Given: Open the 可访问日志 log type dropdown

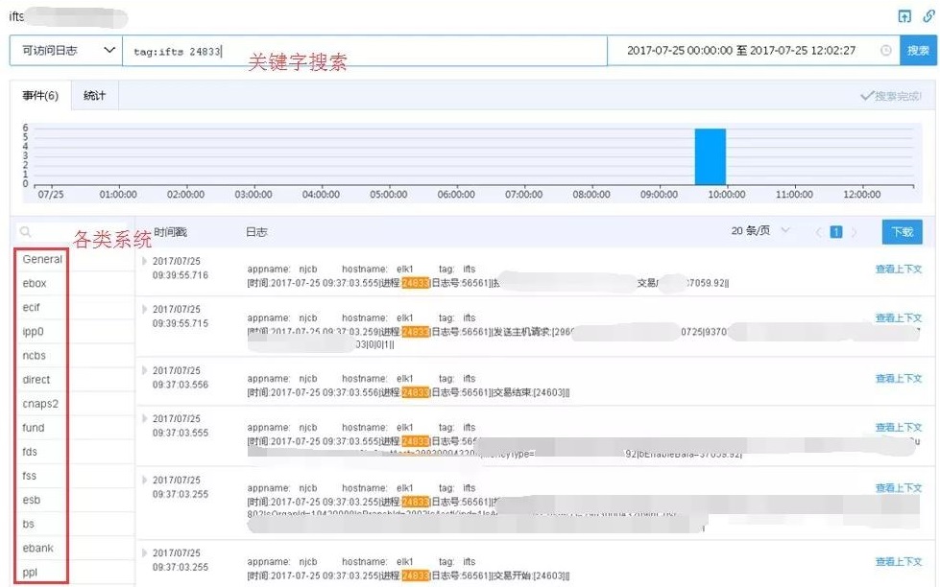Looking at the screenshot, I should (65, 51).
